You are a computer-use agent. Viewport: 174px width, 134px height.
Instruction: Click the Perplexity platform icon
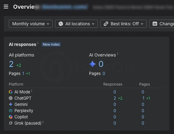point(11,111)
